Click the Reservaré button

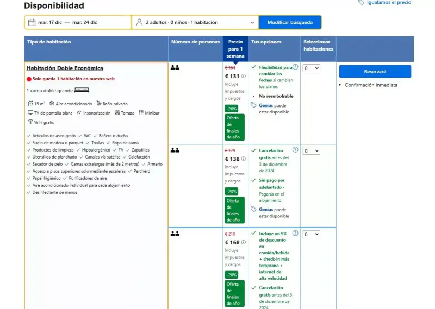coord(375,72)
